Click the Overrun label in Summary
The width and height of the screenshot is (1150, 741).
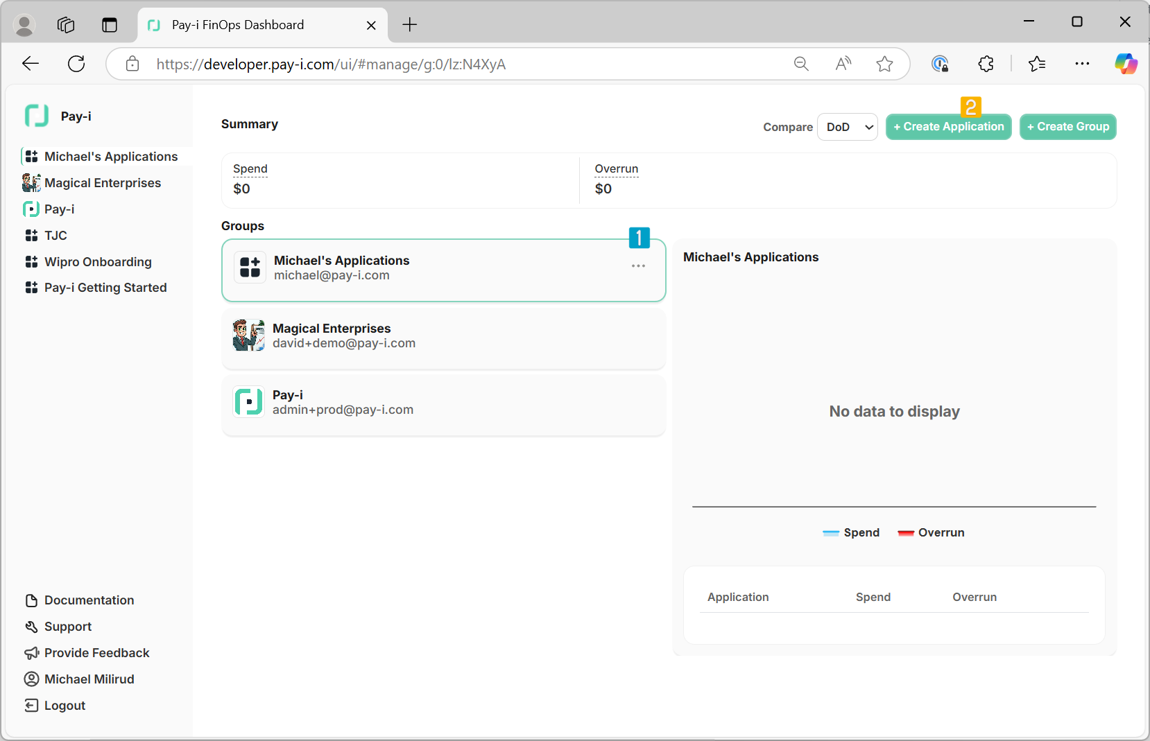tap(617, 169)
